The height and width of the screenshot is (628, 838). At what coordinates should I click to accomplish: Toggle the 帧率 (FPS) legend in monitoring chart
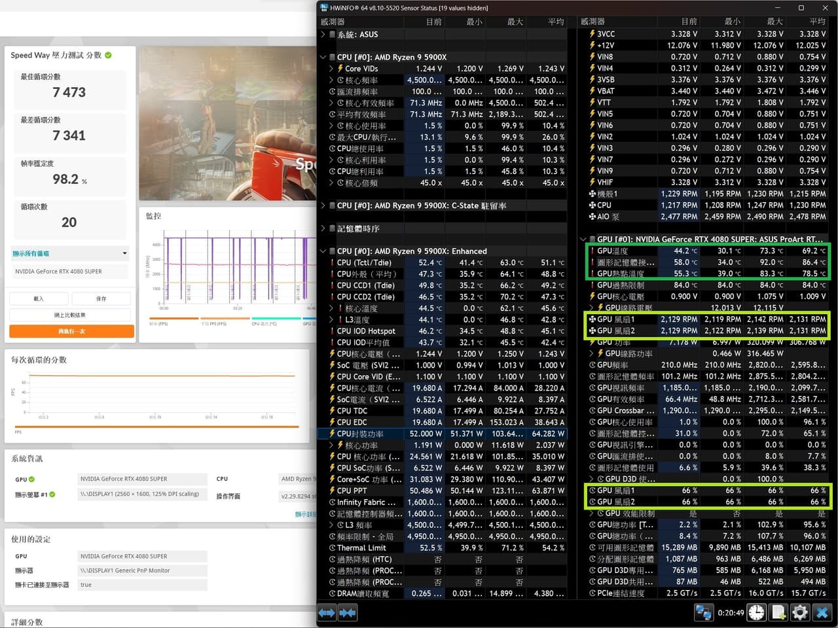pyautogui.click(x=173, y=321)
